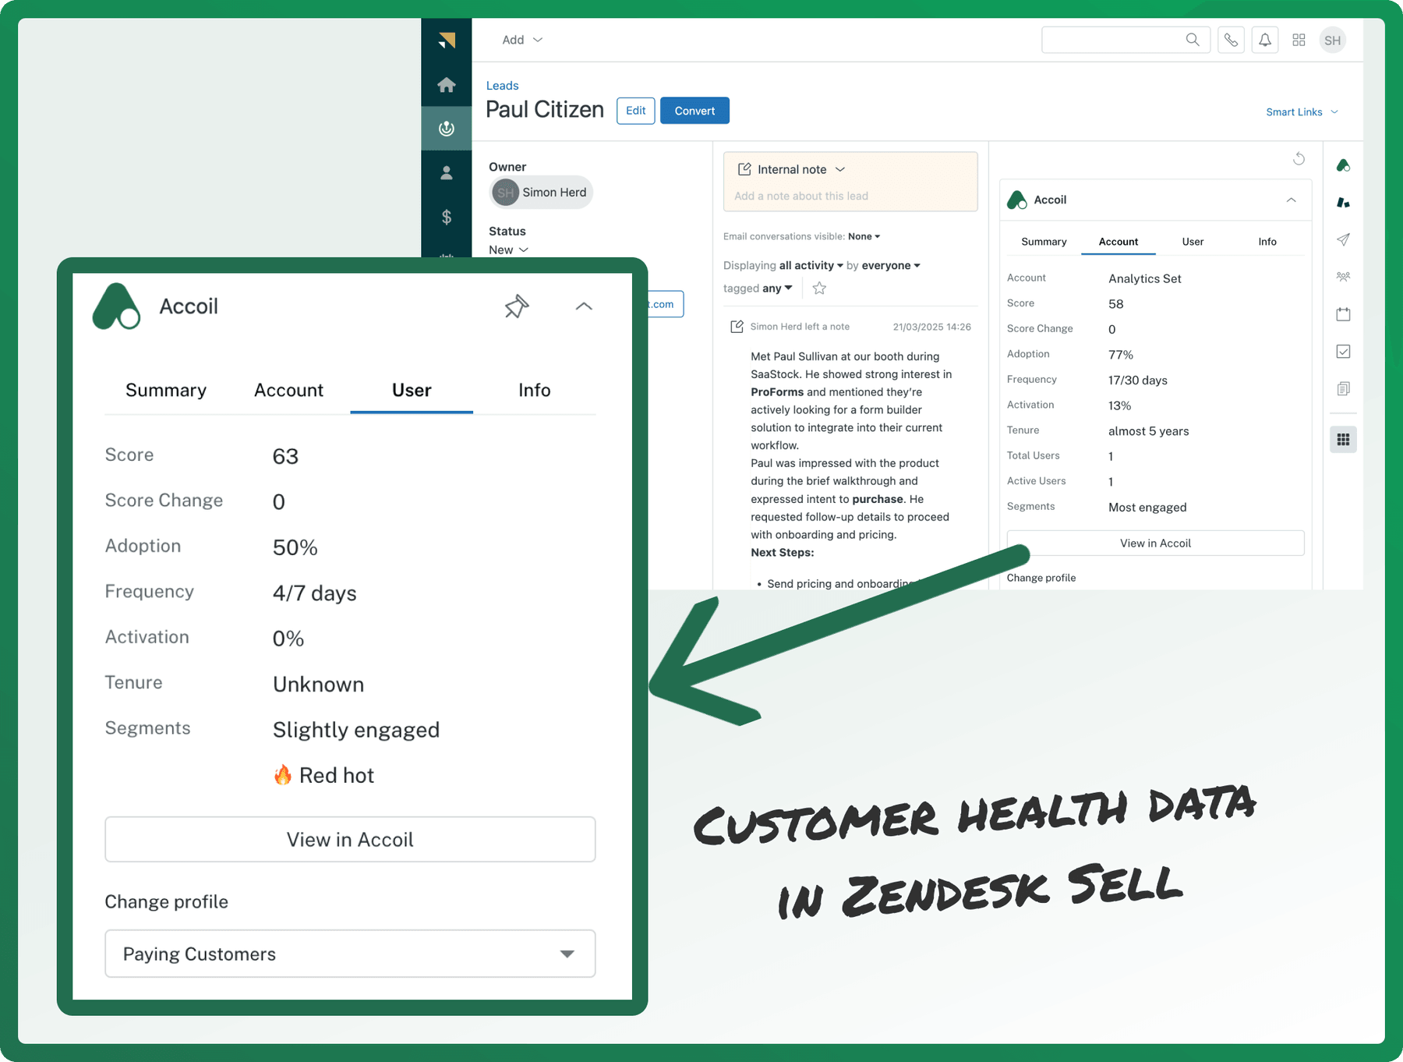This screenshot has height=1062, width=1403.
Task: Switch to Account tab in enlarged Accoil panel
Action: coord(288,390)
